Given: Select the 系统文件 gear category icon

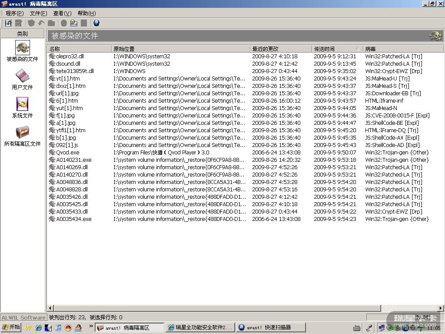Looking at the screenshot, I should click(x=23, y=104).
